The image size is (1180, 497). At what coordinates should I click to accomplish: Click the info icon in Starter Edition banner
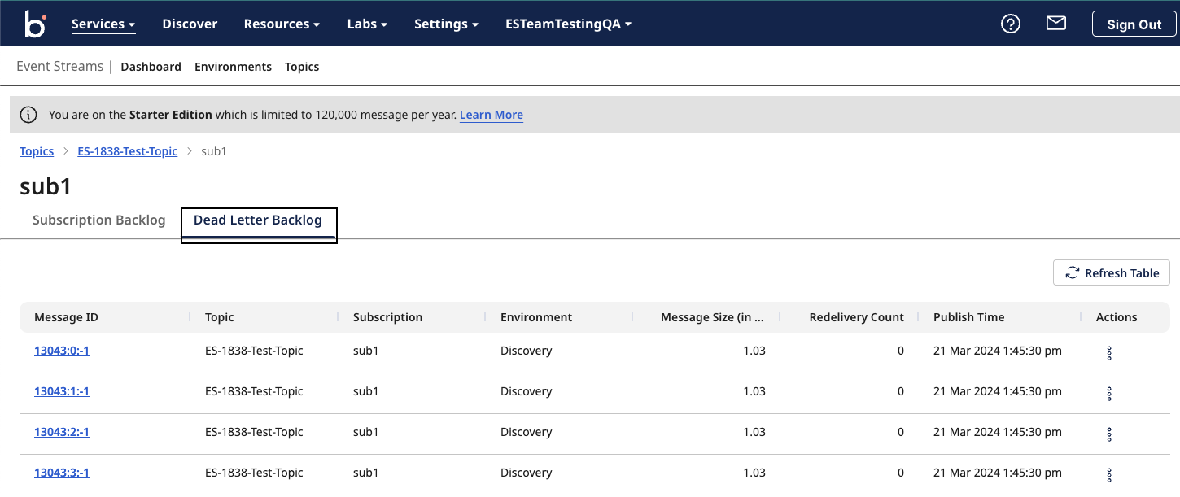tap(28, 115)
